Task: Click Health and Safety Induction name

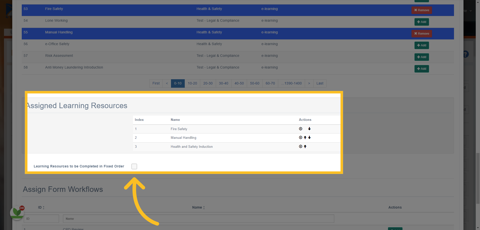Action: pyautogui.click(x=192, y=147)
